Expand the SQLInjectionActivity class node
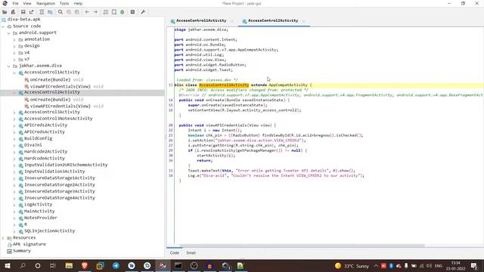484x272 pixels. (x=14, y=231)
